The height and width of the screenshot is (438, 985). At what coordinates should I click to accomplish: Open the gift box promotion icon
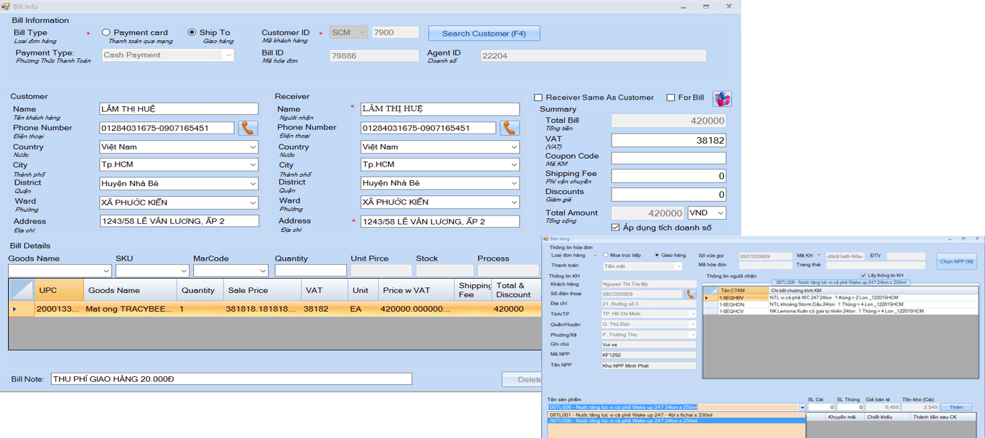(722, 99)
